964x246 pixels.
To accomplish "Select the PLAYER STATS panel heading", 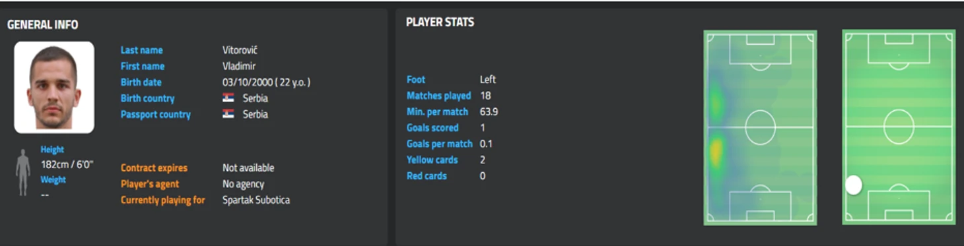I will 440,22.
